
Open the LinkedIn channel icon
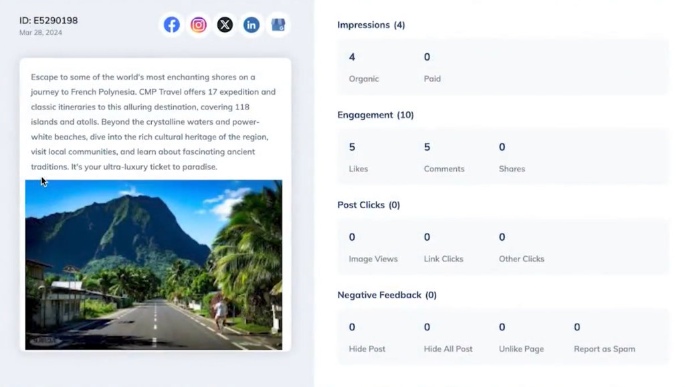pyautogui.click(x=251, y=24)
